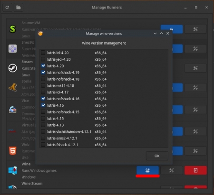Install the Web runner
The height and width of the screenshot is (195, 214).
pos(177,151)
